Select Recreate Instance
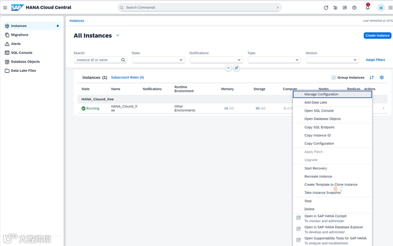 tap(332, 176)
